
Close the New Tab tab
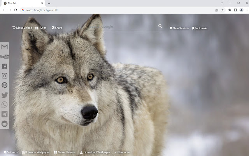42,3
